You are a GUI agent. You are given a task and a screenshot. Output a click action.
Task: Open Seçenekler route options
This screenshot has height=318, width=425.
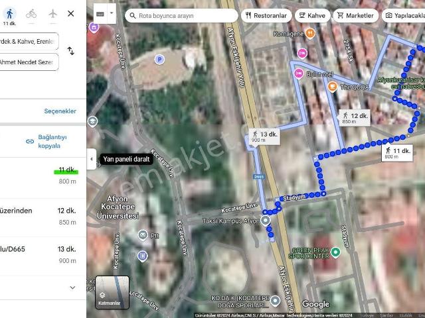coord(60,111)
